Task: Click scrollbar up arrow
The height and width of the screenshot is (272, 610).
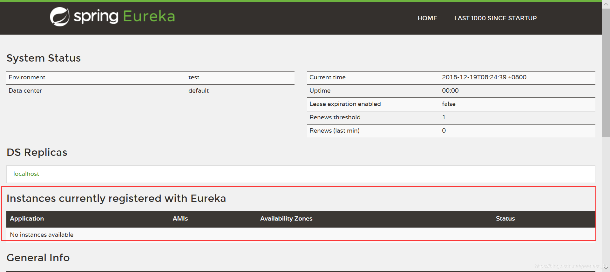Action: 606,4
